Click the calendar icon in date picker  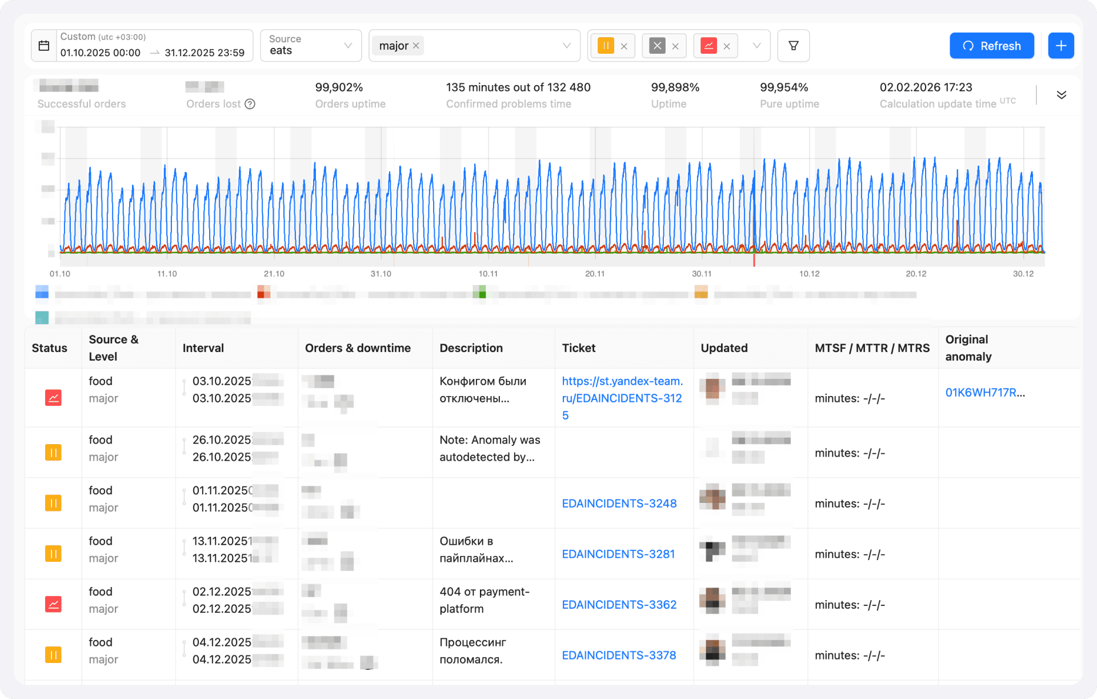click(x=44, y=46)
